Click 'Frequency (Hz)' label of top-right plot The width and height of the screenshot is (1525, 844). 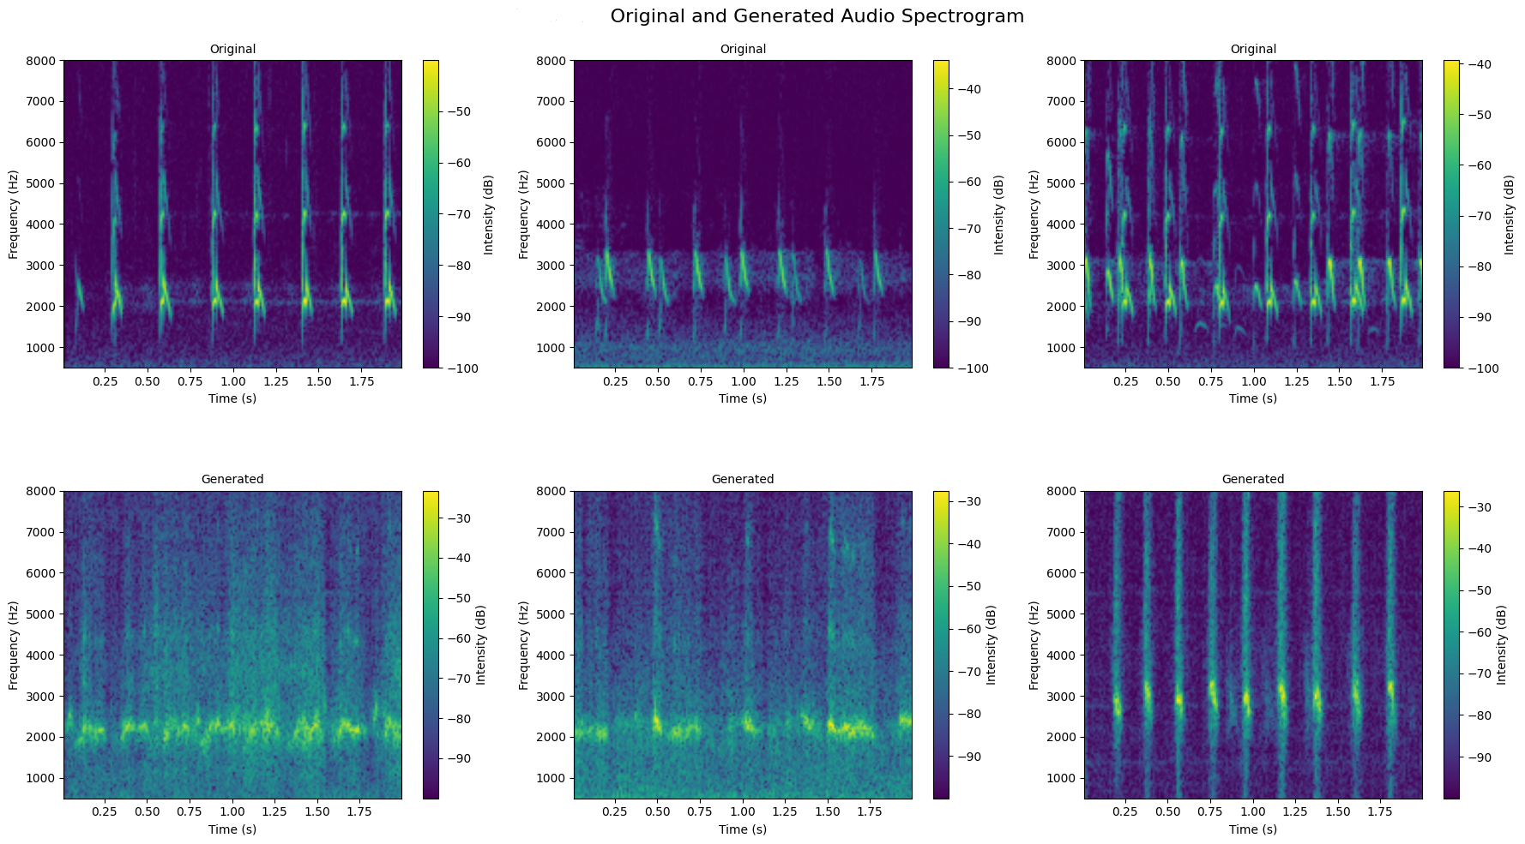point(1034,214)
